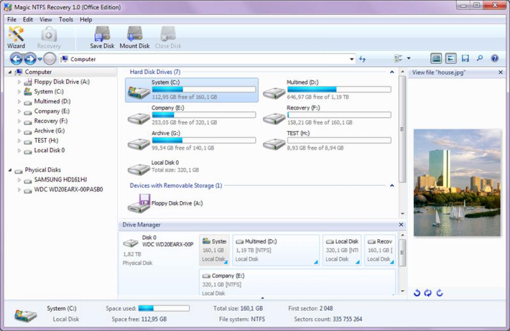
Task: Open the Wizard tool
Action: 16,37
